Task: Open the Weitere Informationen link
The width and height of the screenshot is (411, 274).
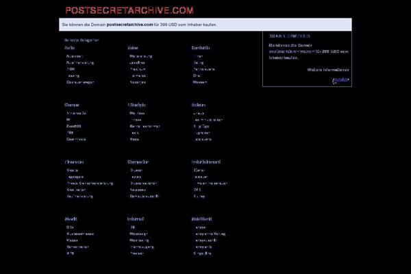Action: [x=328, y=70]
